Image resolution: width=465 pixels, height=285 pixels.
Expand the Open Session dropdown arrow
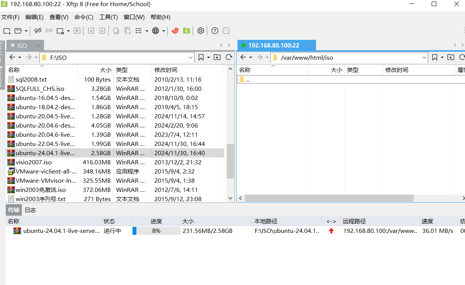coord(26,31)
